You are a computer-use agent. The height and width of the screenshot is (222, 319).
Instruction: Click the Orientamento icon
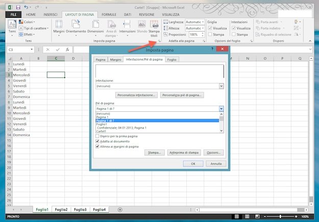76,24
